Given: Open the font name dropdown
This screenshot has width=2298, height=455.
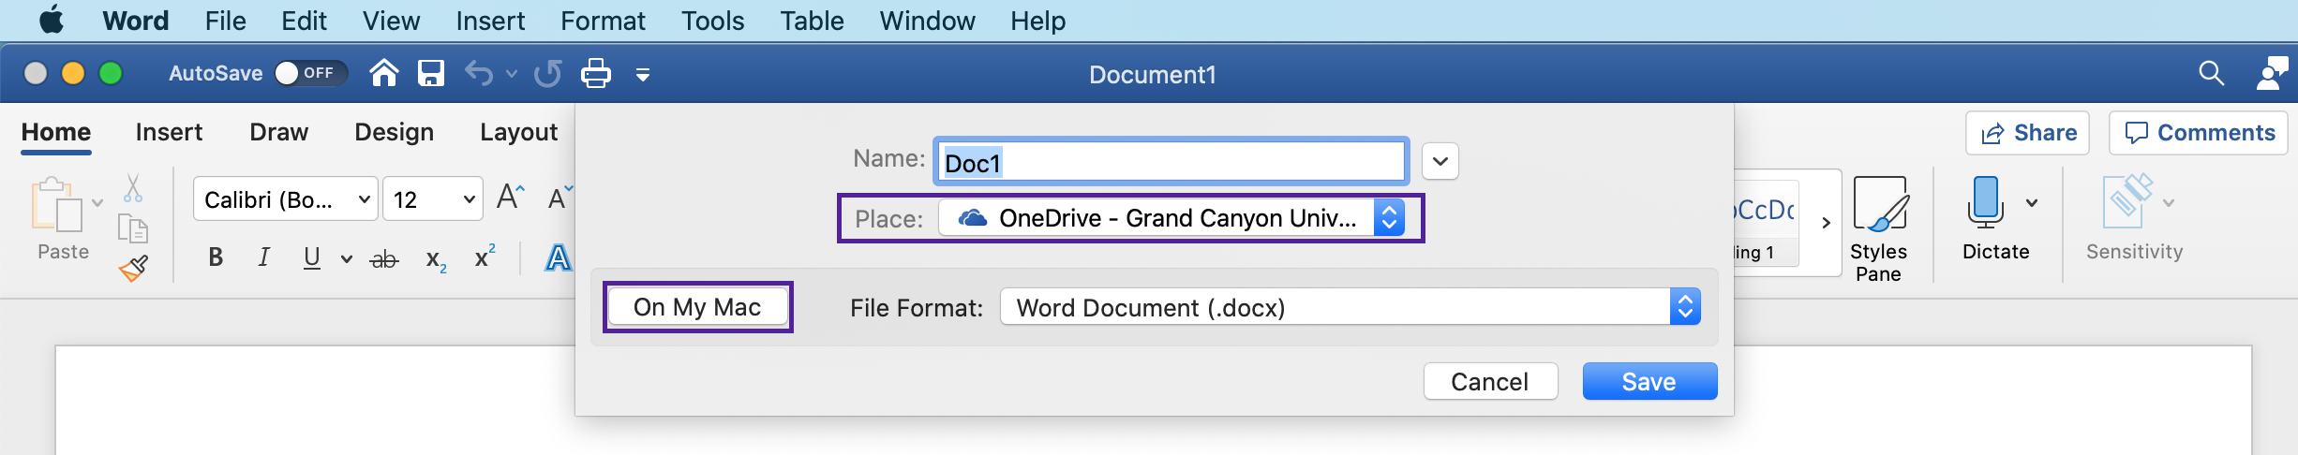Looking at the screenshot, I should (x=365, y=199).
